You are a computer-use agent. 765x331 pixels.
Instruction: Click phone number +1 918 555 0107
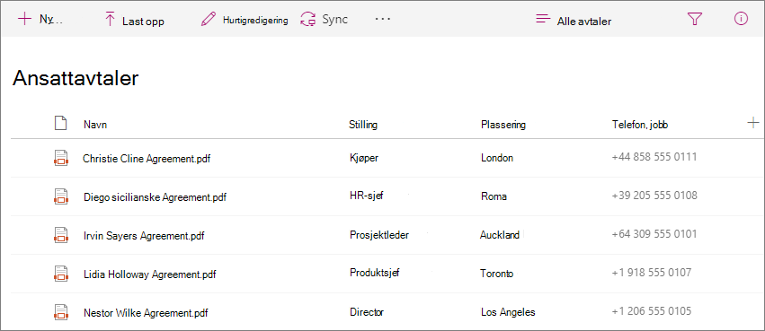point(652,273)
